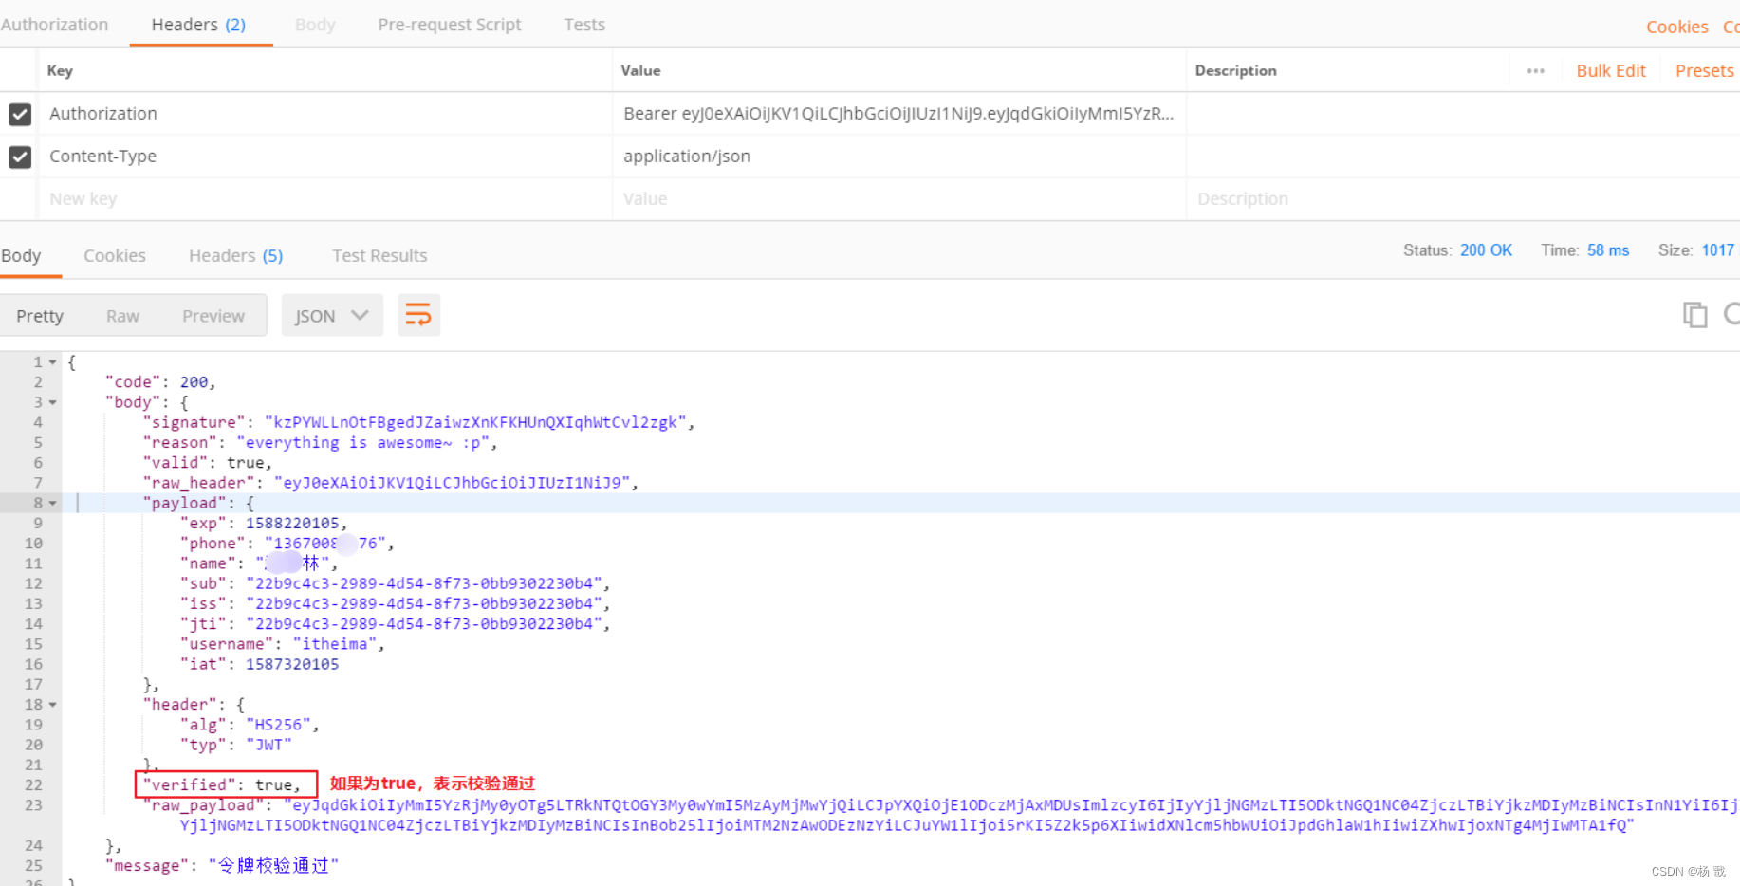
Task: Open the request Tests tab
Action: click(584, 25)
